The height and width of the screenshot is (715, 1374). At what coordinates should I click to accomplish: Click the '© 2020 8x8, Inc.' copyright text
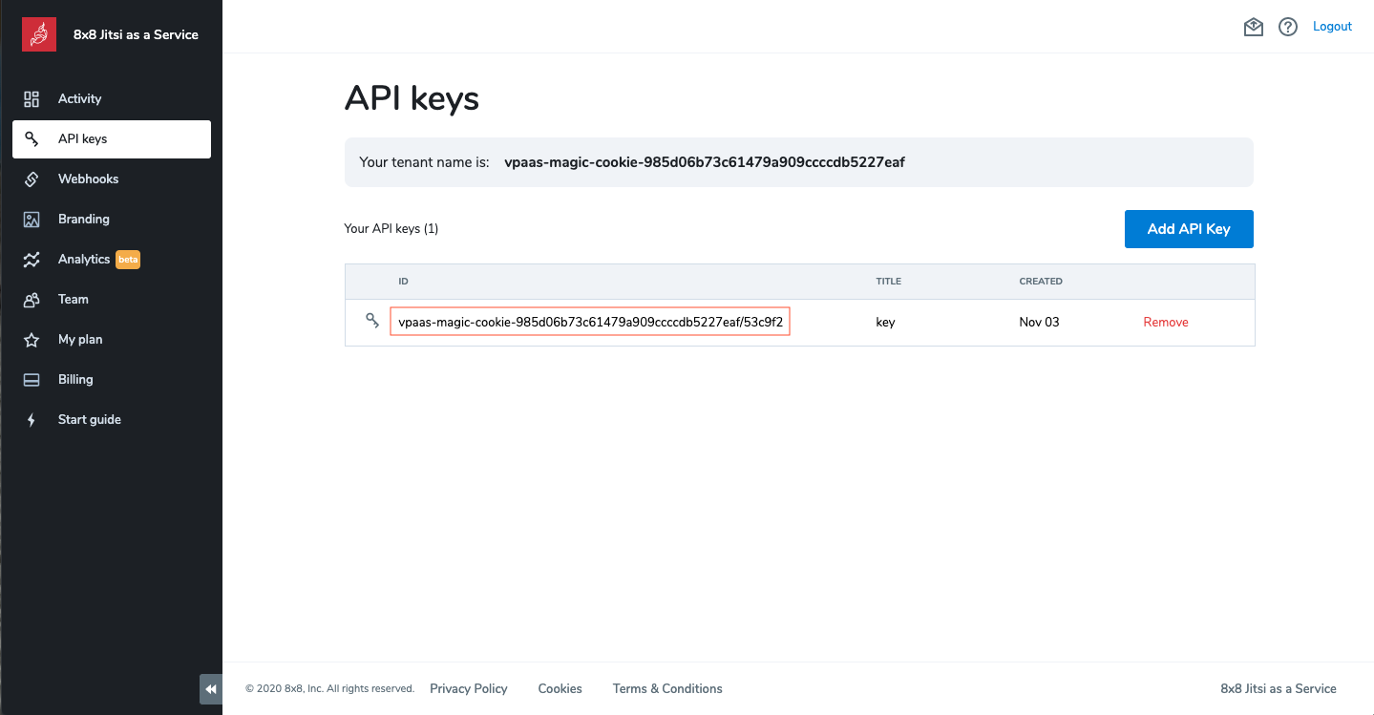click(329, 688)
